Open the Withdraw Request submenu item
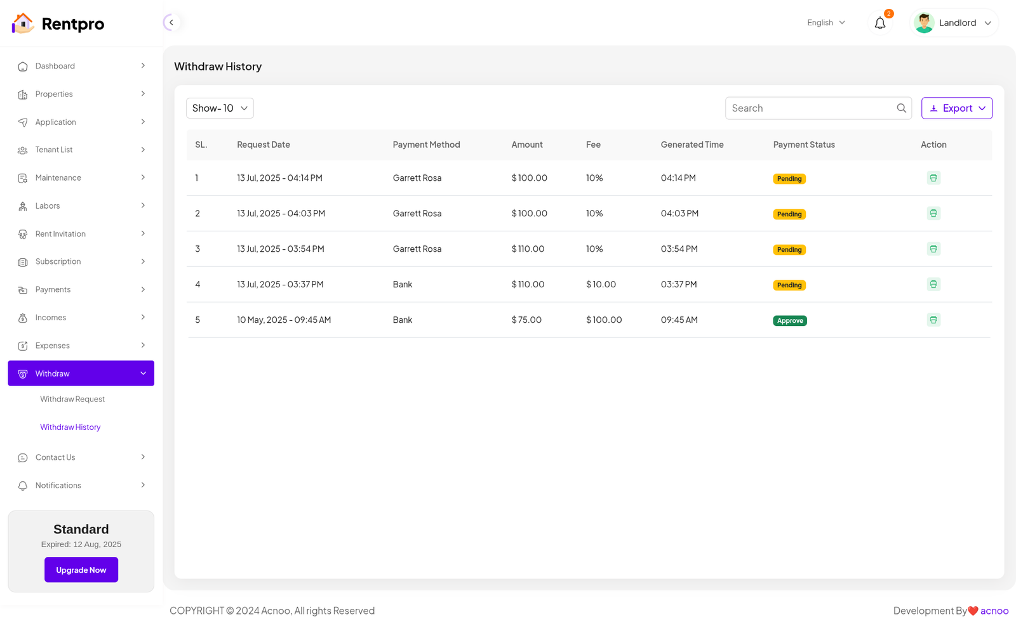The height and width of the screenshot is (631, 1016). (x=72, y=400)
